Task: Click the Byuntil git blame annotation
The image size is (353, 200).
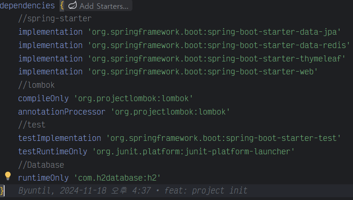Action: [133, 191]
